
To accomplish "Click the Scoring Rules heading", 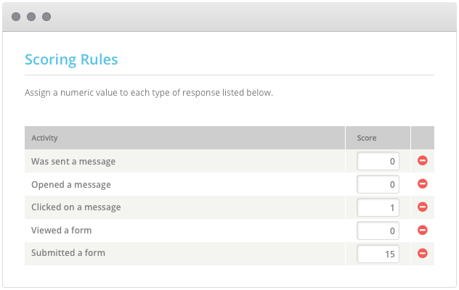I will 71,59.
